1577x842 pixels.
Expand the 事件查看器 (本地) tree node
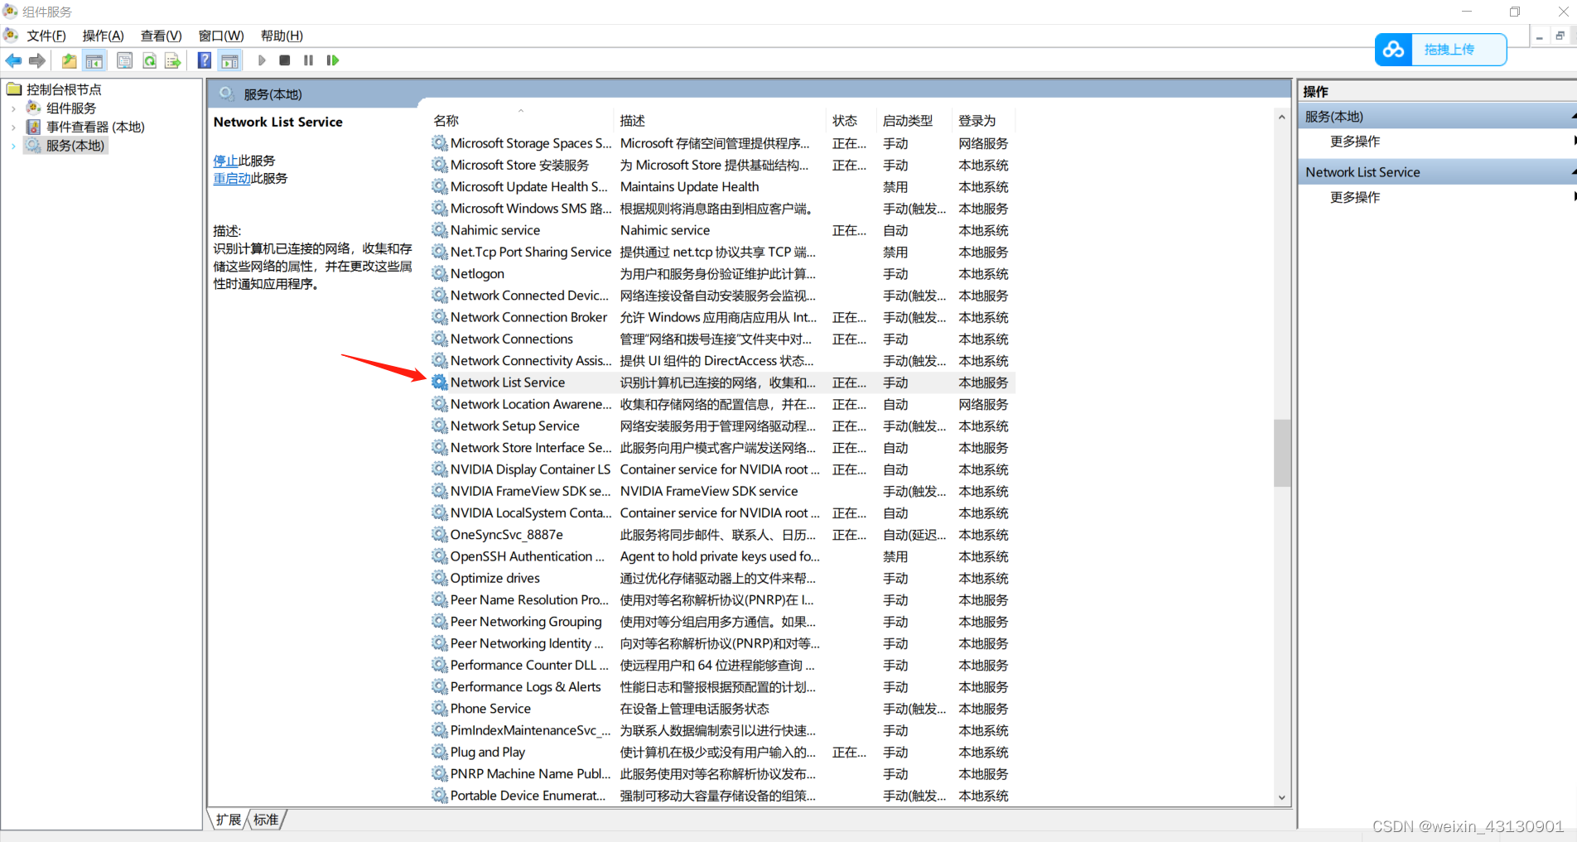(x=13, y=128)
